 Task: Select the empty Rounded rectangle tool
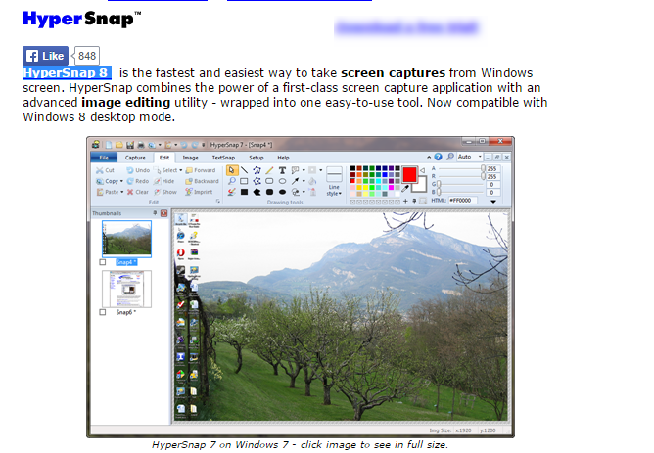tap(269, 181)
